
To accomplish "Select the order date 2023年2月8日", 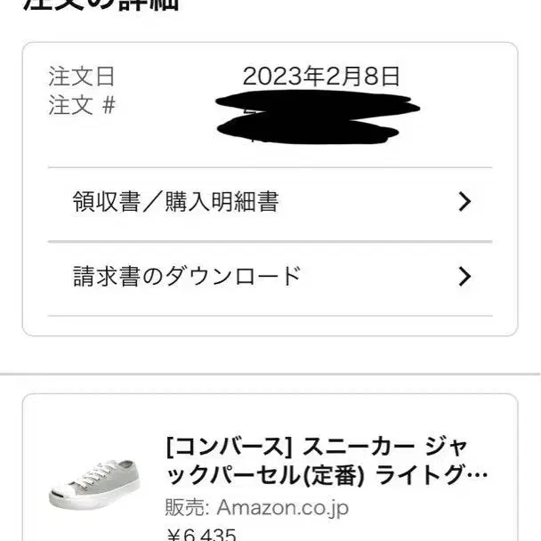I will (x=321, y=77).
